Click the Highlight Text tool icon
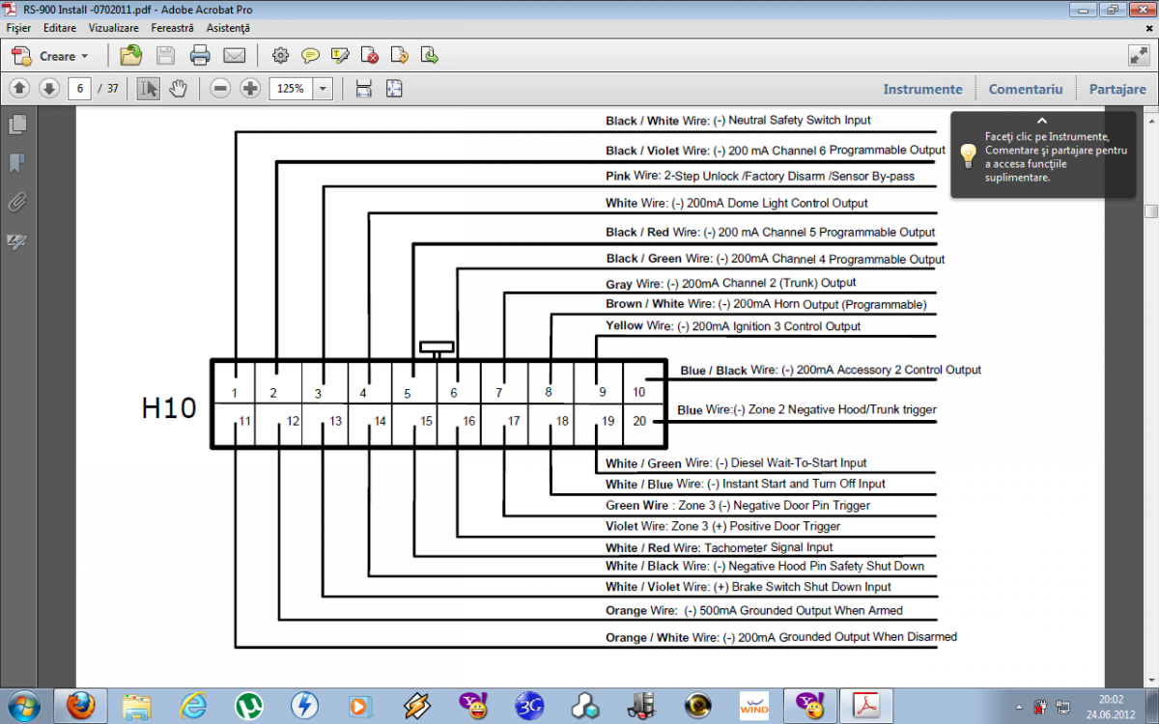 [340, 55]
